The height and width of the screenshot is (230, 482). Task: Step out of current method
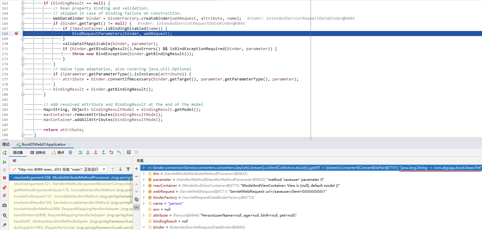pyautogui.click(x=103, y=152)
